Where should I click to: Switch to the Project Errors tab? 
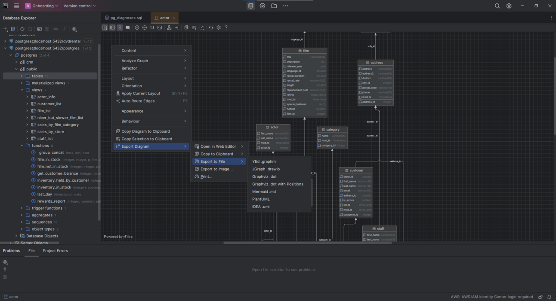(x=55, y=251)
